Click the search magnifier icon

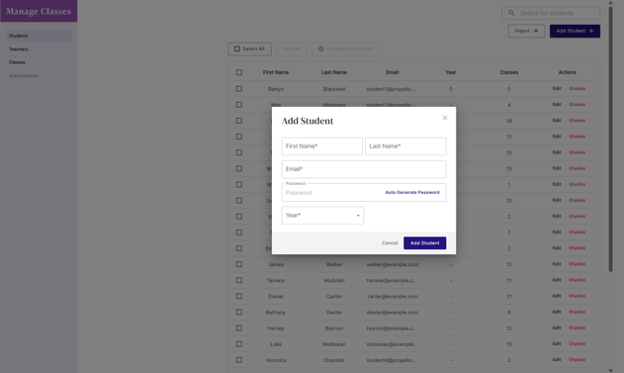point(511,13)
